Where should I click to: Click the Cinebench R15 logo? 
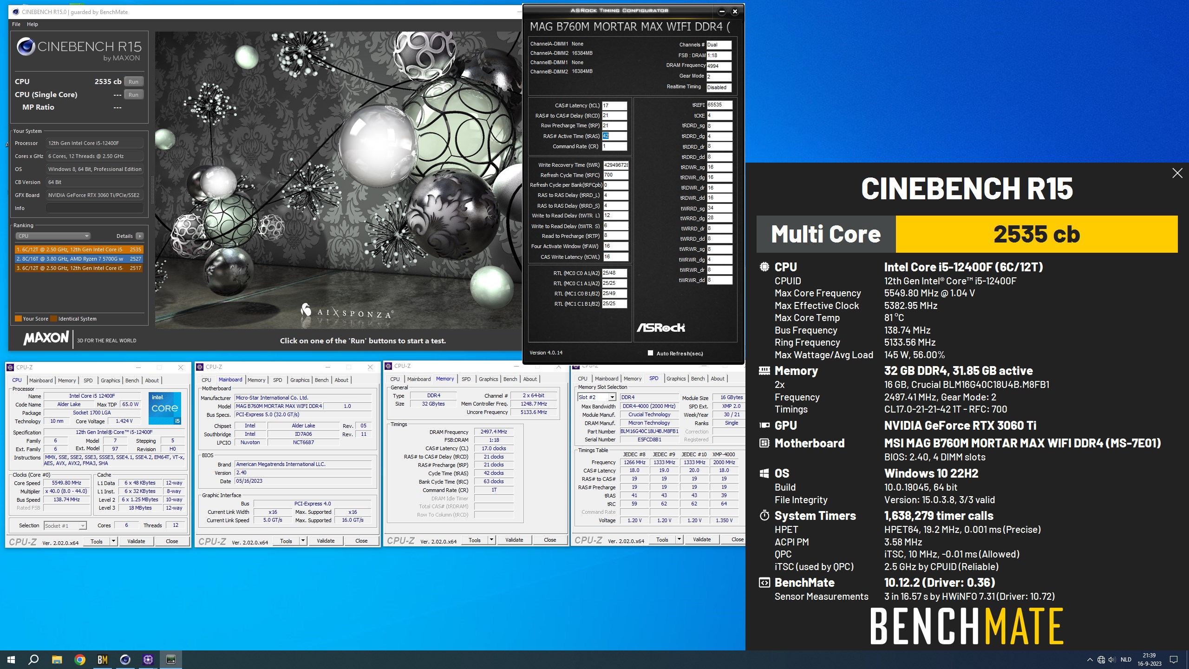coord(79,50)
